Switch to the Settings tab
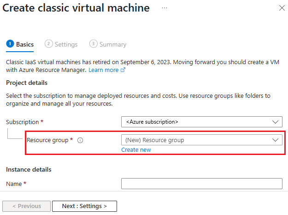The image size is (288, 215). coord(66,44)
